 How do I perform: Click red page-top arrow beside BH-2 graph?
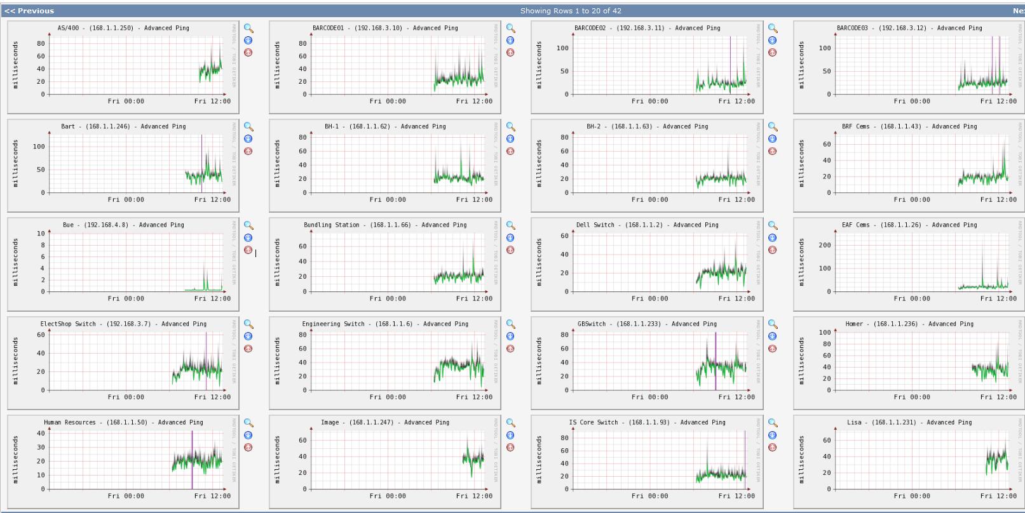coord(773,151)
